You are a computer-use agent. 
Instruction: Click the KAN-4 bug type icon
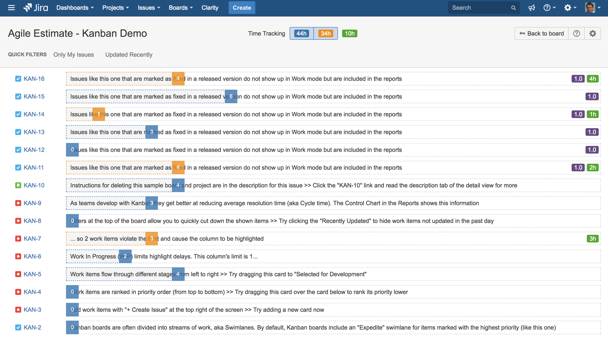(18, 292)
